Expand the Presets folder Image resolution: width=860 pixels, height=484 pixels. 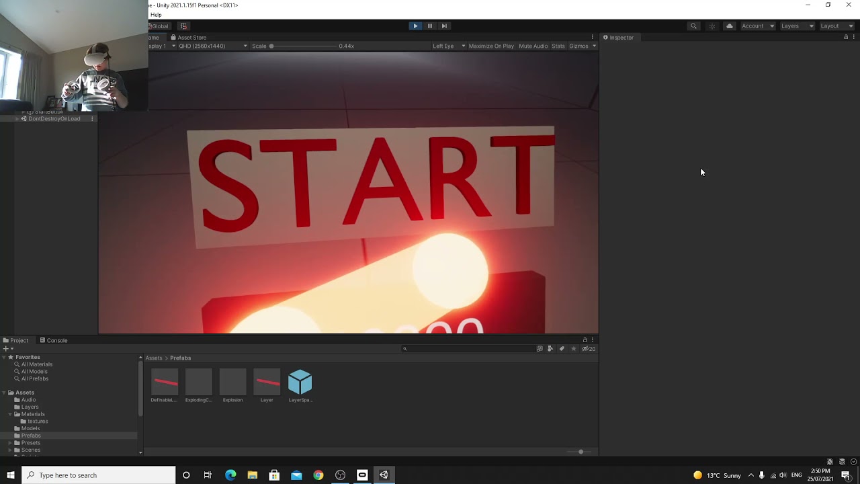click(10, 443)
